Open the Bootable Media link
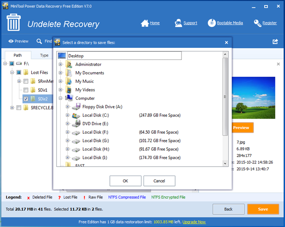 [x=230, y=23]
